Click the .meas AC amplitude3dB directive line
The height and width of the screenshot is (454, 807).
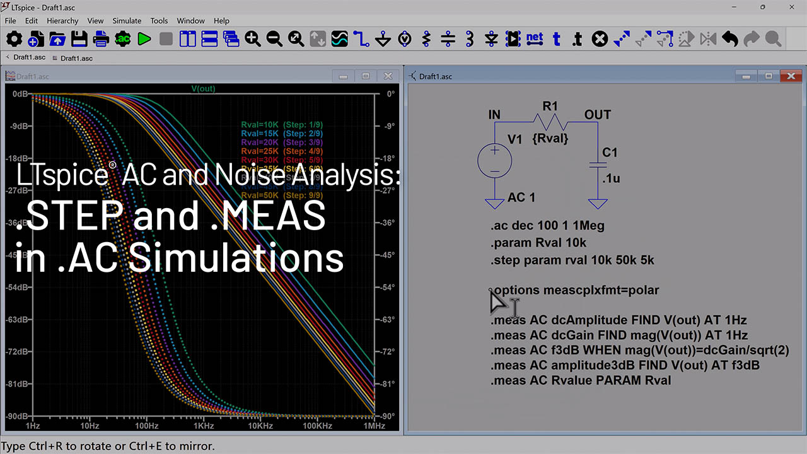(625, 366)
